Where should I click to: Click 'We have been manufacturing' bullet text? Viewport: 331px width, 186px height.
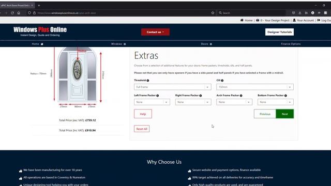[53, 170]
